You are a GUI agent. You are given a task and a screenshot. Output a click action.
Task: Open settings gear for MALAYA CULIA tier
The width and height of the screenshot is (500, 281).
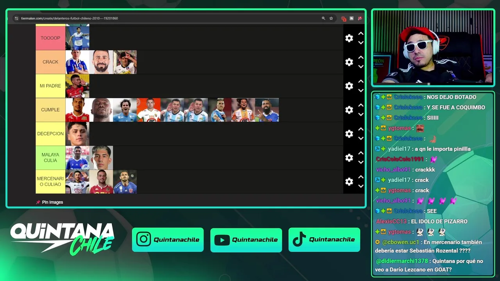[x=349, y=158]
